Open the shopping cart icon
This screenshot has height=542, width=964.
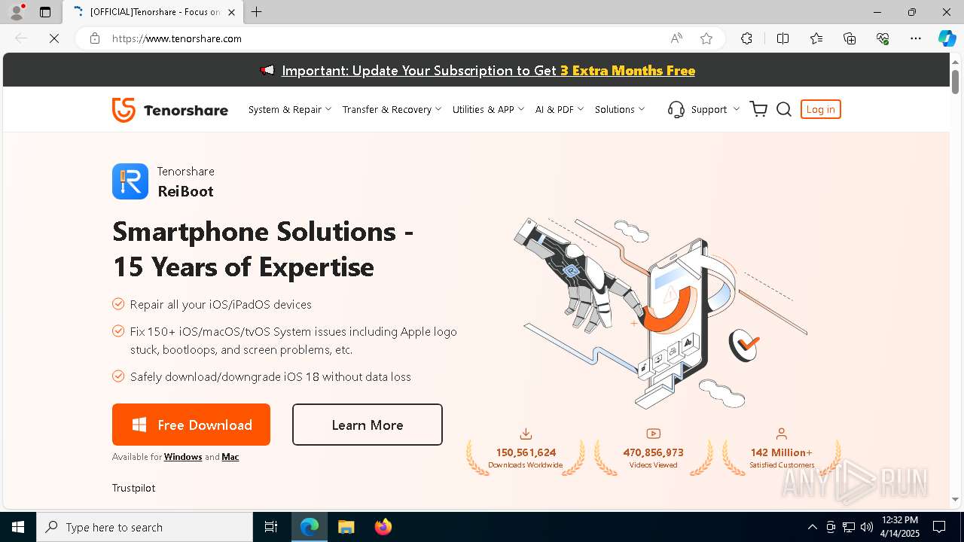pos(758,109)
